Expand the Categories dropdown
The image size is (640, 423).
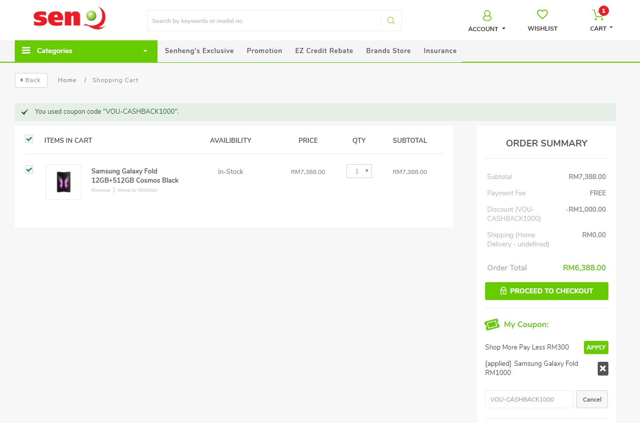145,51
